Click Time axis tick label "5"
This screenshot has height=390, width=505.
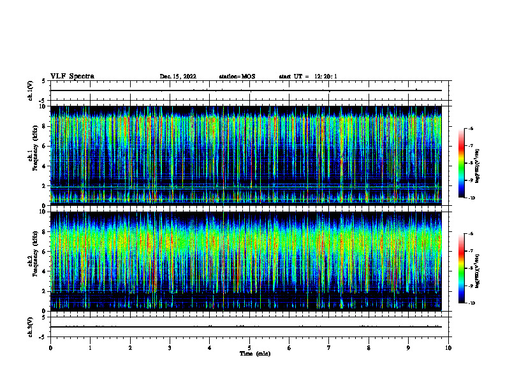pyautogui.click(x=249, y=348)
